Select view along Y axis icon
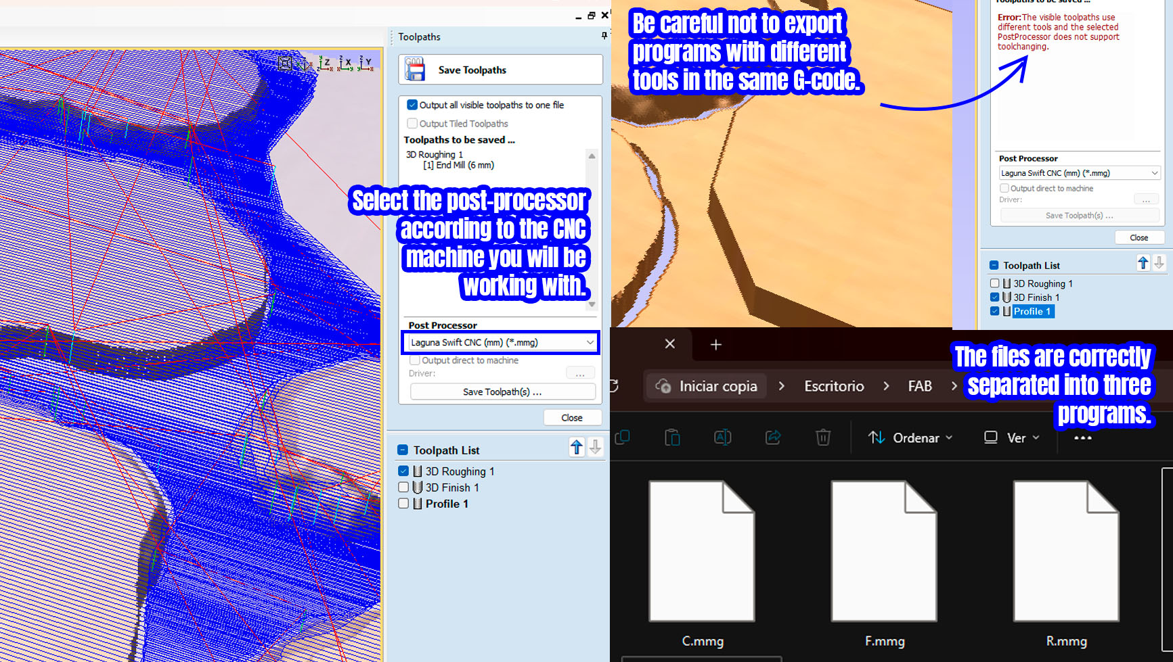The height and width of the screenshot is (662, 1173). (366, 64)
